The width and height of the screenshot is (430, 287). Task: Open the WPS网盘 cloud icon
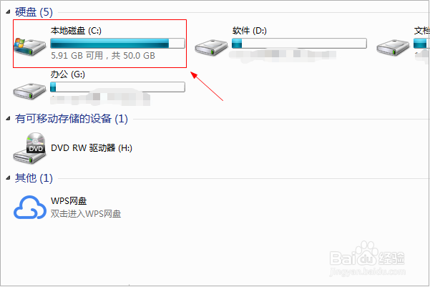pos(29,207)
